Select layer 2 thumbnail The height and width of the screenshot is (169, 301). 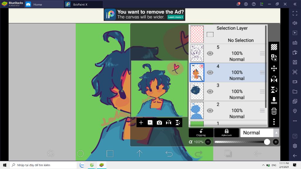pos(197,111)
